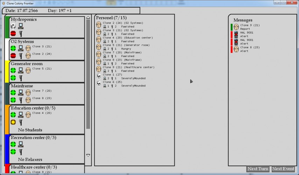Click the yellow ring status icon in Education center
Viewport: 299px width, 175px height.
click(13, 122)
